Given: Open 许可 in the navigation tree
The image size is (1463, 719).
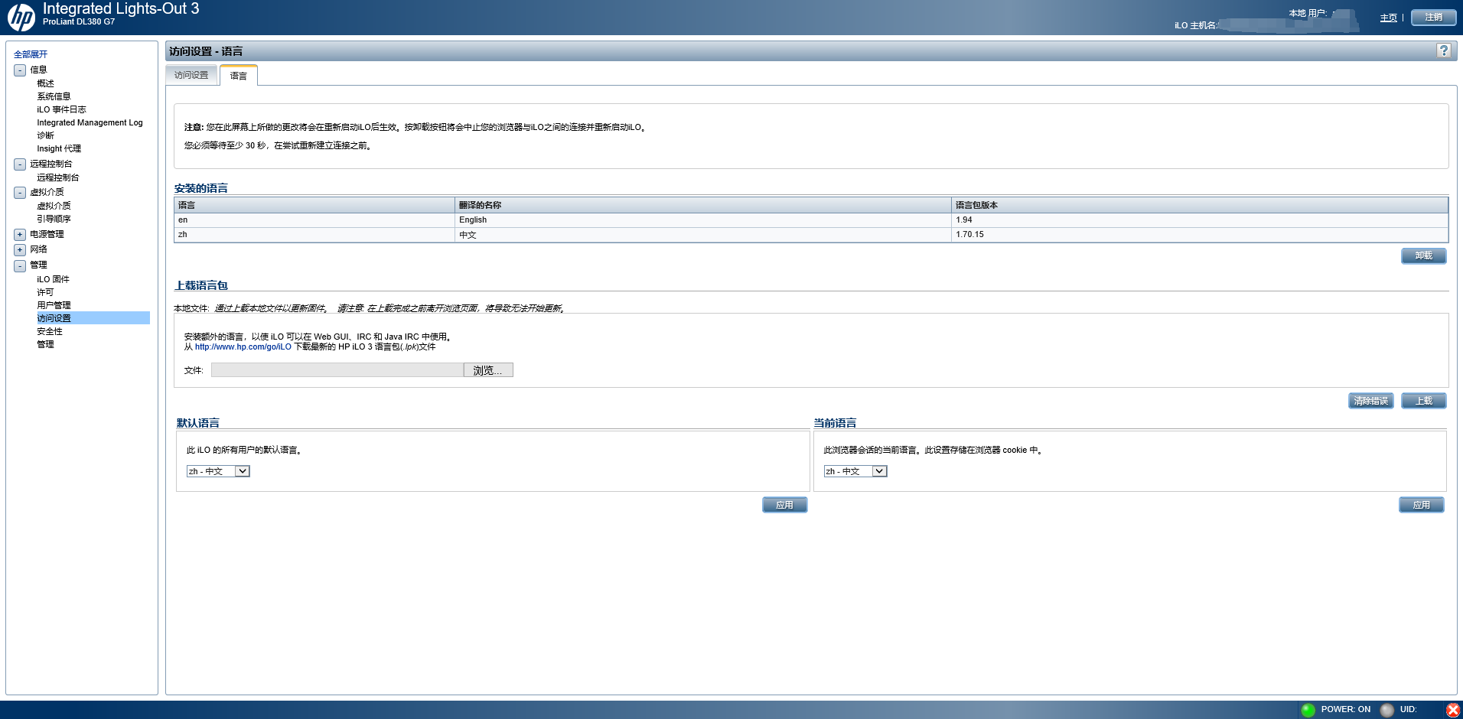Looking at the screenshot, I should (x=46, y=292).
